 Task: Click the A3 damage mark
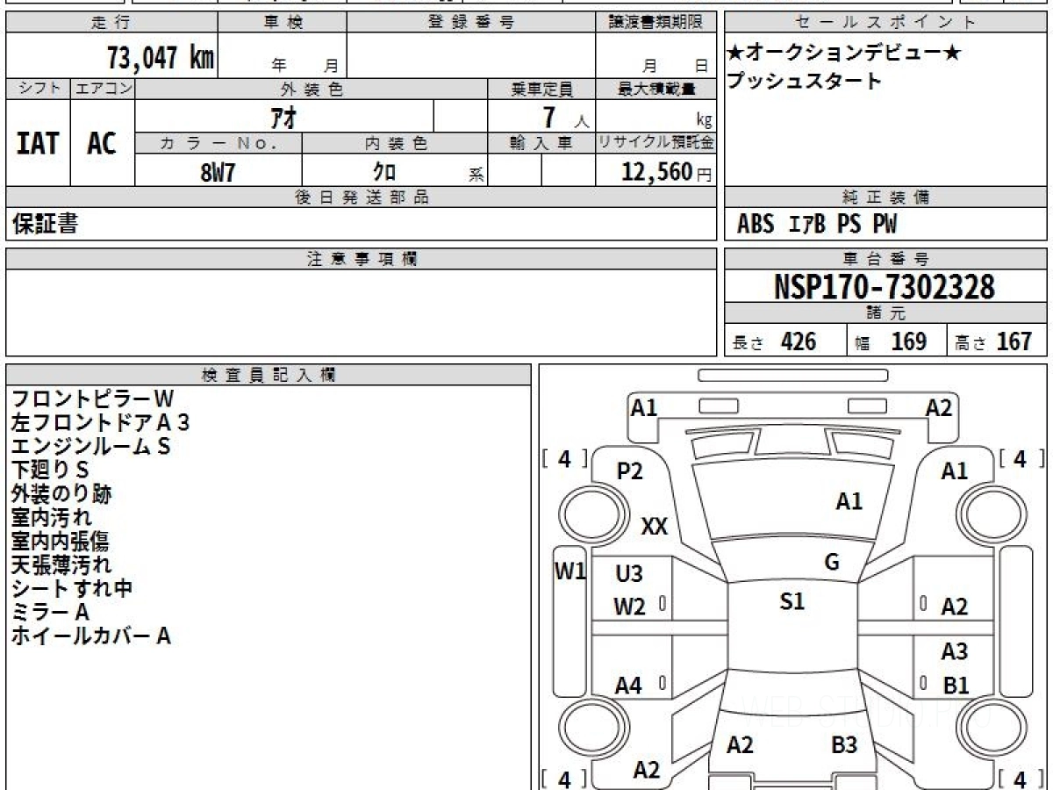pos(955,652)
